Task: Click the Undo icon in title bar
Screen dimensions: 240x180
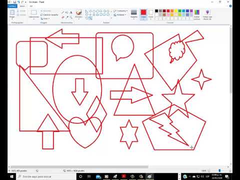Action: (18, 2)
